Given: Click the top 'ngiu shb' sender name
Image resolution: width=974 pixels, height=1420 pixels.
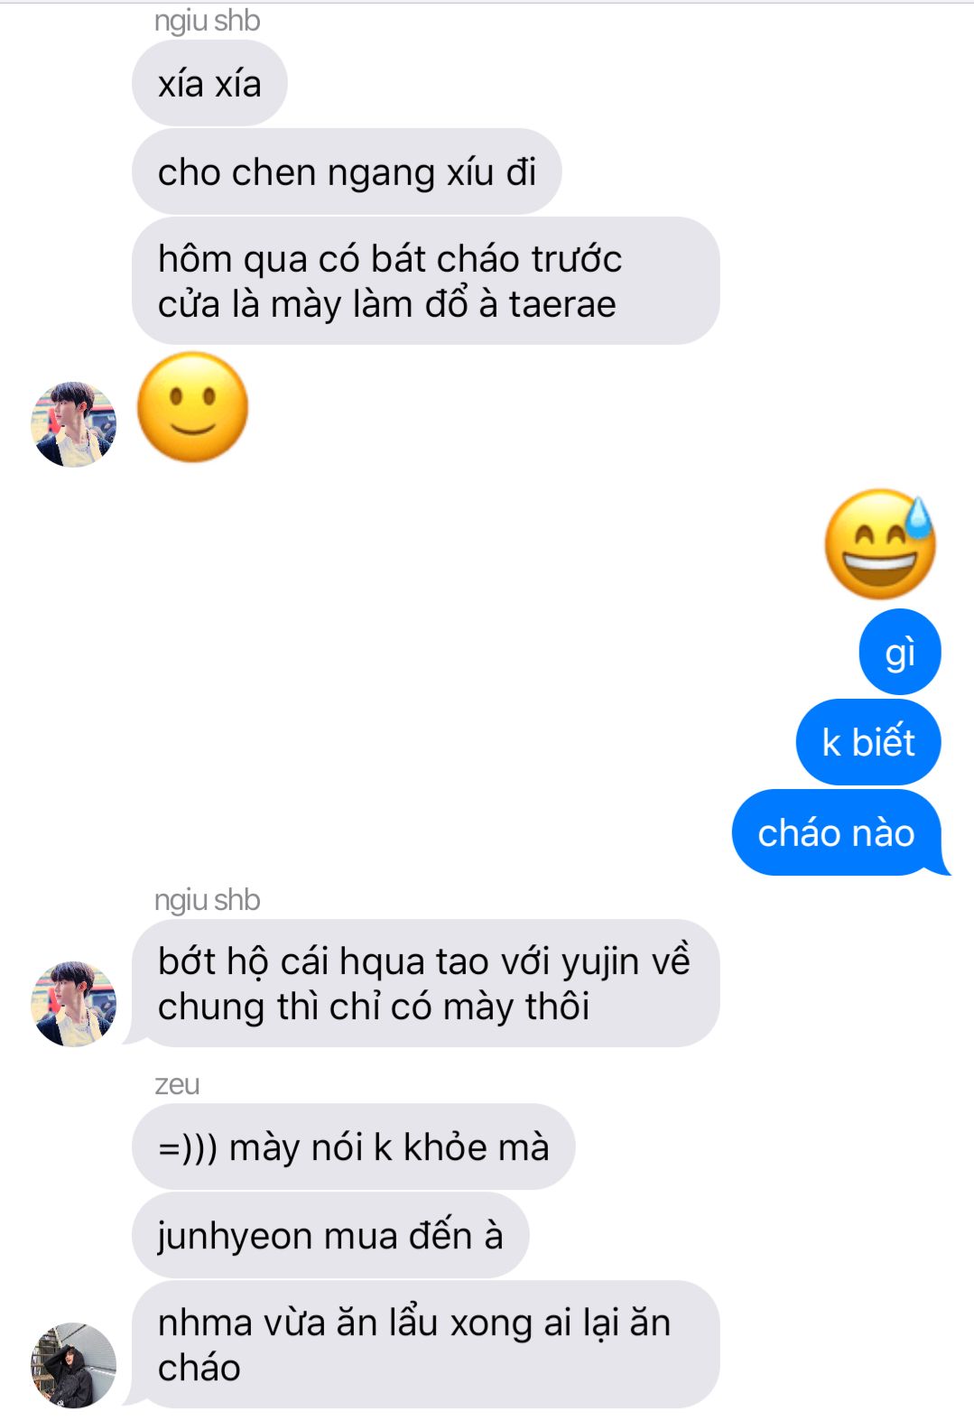Looking at the screenshot, I should (x=207, y=20).
